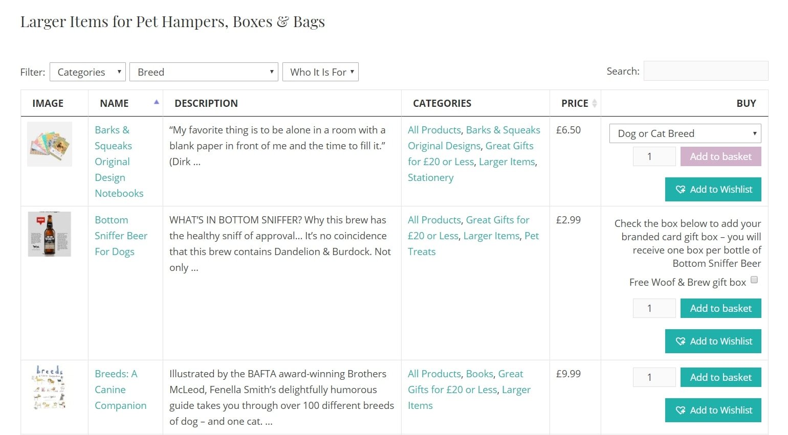This screenshot has height=435, width=788.
Task: Add Bottom Sniffer Beer to basket
Action: pos(720,308)
